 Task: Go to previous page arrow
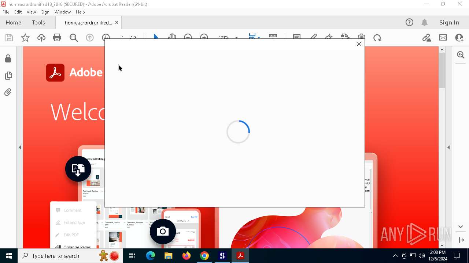click(x=90, y=37)
